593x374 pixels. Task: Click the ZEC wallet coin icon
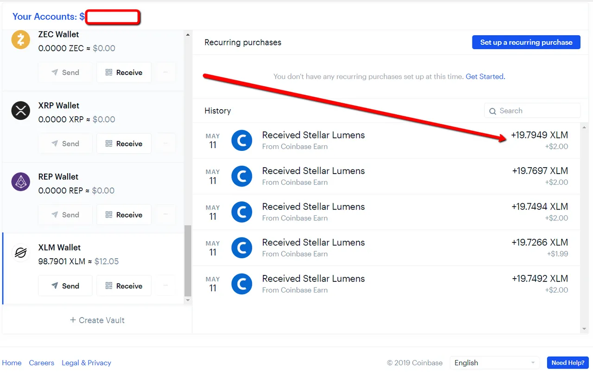tap(21, 40)
